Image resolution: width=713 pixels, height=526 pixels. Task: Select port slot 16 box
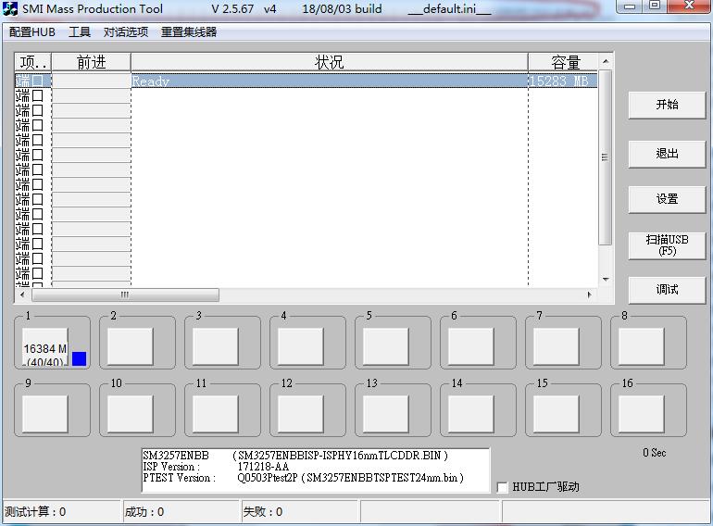pos(641,414)
